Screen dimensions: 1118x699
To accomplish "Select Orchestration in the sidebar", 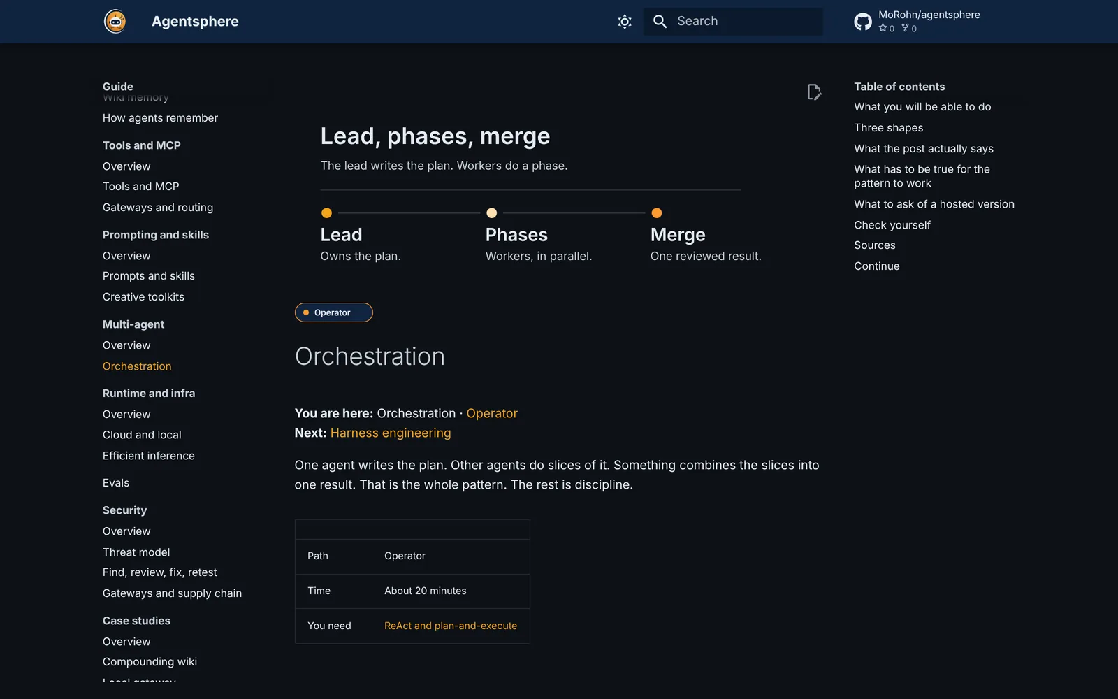I will click(x=137, y=366).
